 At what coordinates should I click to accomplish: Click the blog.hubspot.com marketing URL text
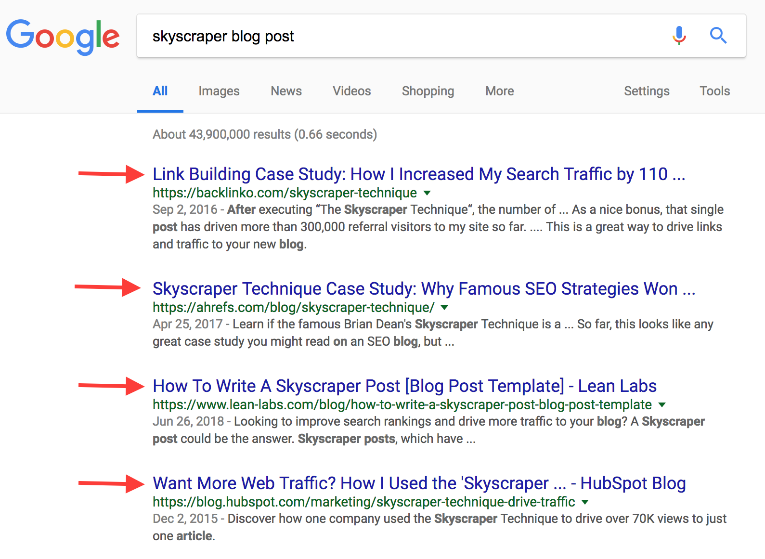click(364, 502)
